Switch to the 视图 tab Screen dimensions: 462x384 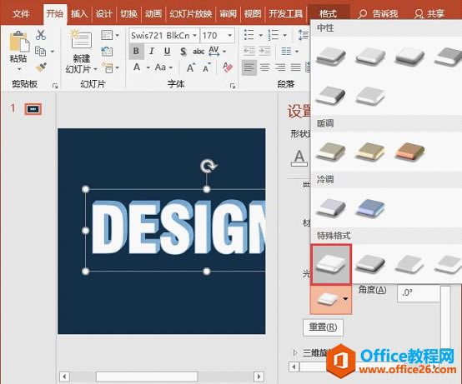253,13
